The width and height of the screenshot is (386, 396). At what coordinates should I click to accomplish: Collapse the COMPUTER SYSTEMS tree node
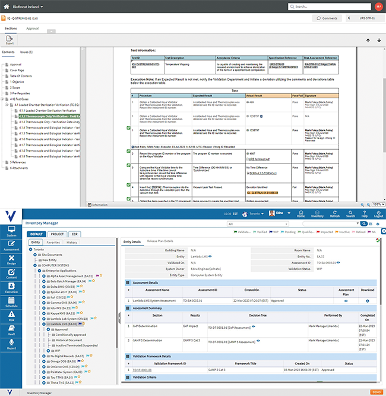(35, 265)
